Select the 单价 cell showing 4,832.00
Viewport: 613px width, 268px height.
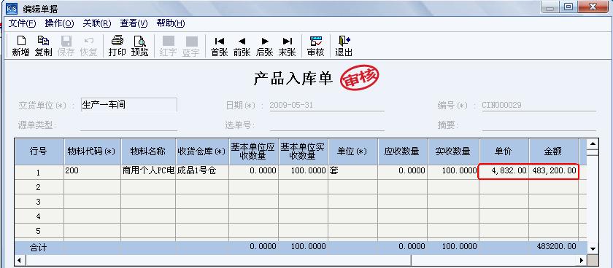504,171
